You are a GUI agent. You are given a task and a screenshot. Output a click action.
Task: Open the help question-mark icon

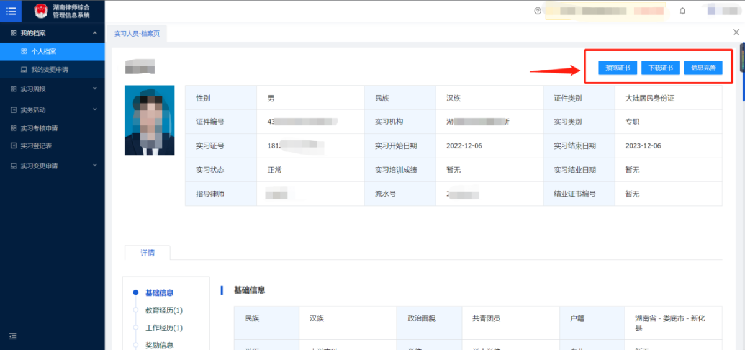(538, 11)
